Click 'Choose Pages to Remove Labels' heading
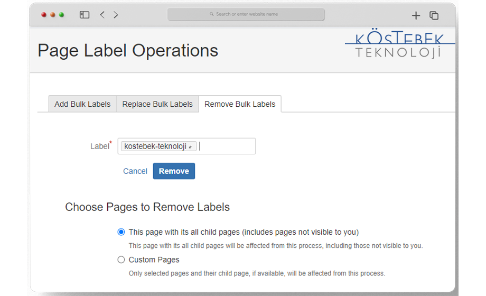 pyautogui.click(x=147, y=207)
